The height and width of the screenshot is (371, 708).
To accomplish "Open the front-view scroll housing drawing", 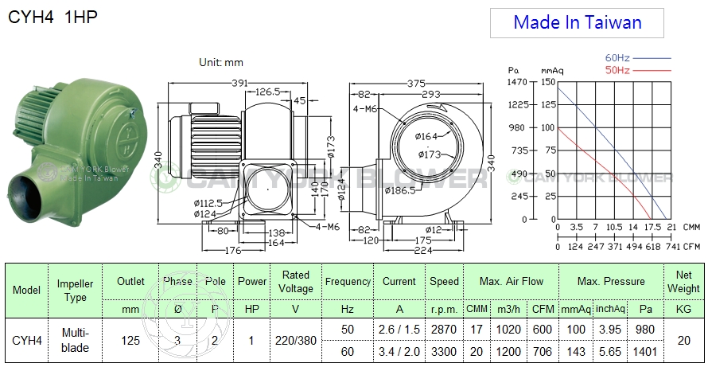I will [422, 166].
